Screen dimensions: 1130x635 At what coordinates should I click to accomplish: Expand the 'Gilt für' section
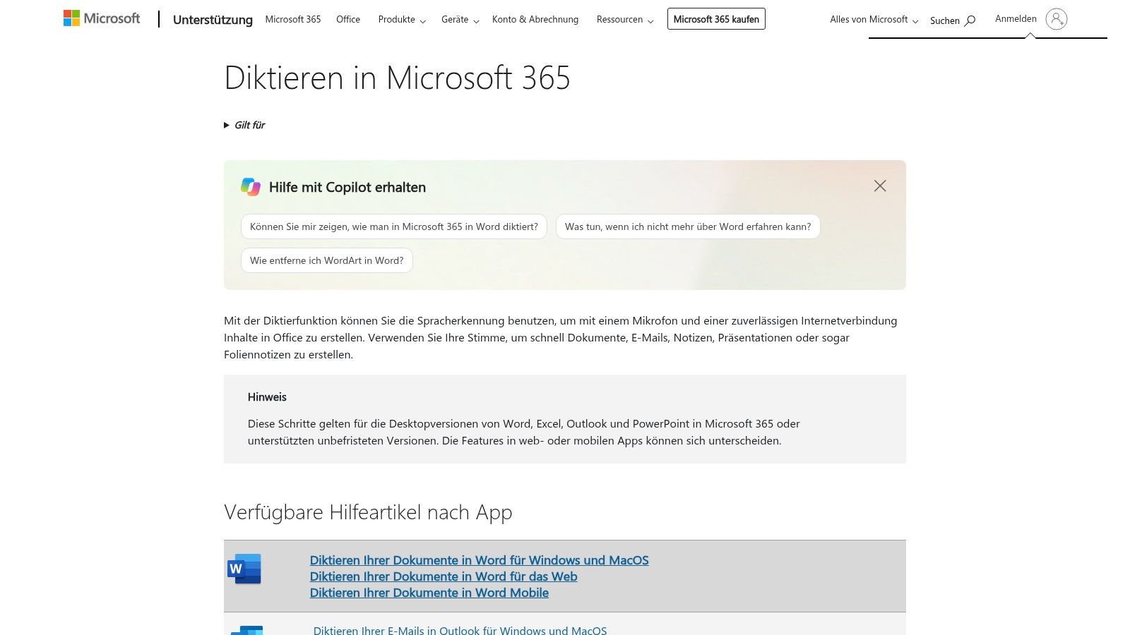tap(244, 125)
